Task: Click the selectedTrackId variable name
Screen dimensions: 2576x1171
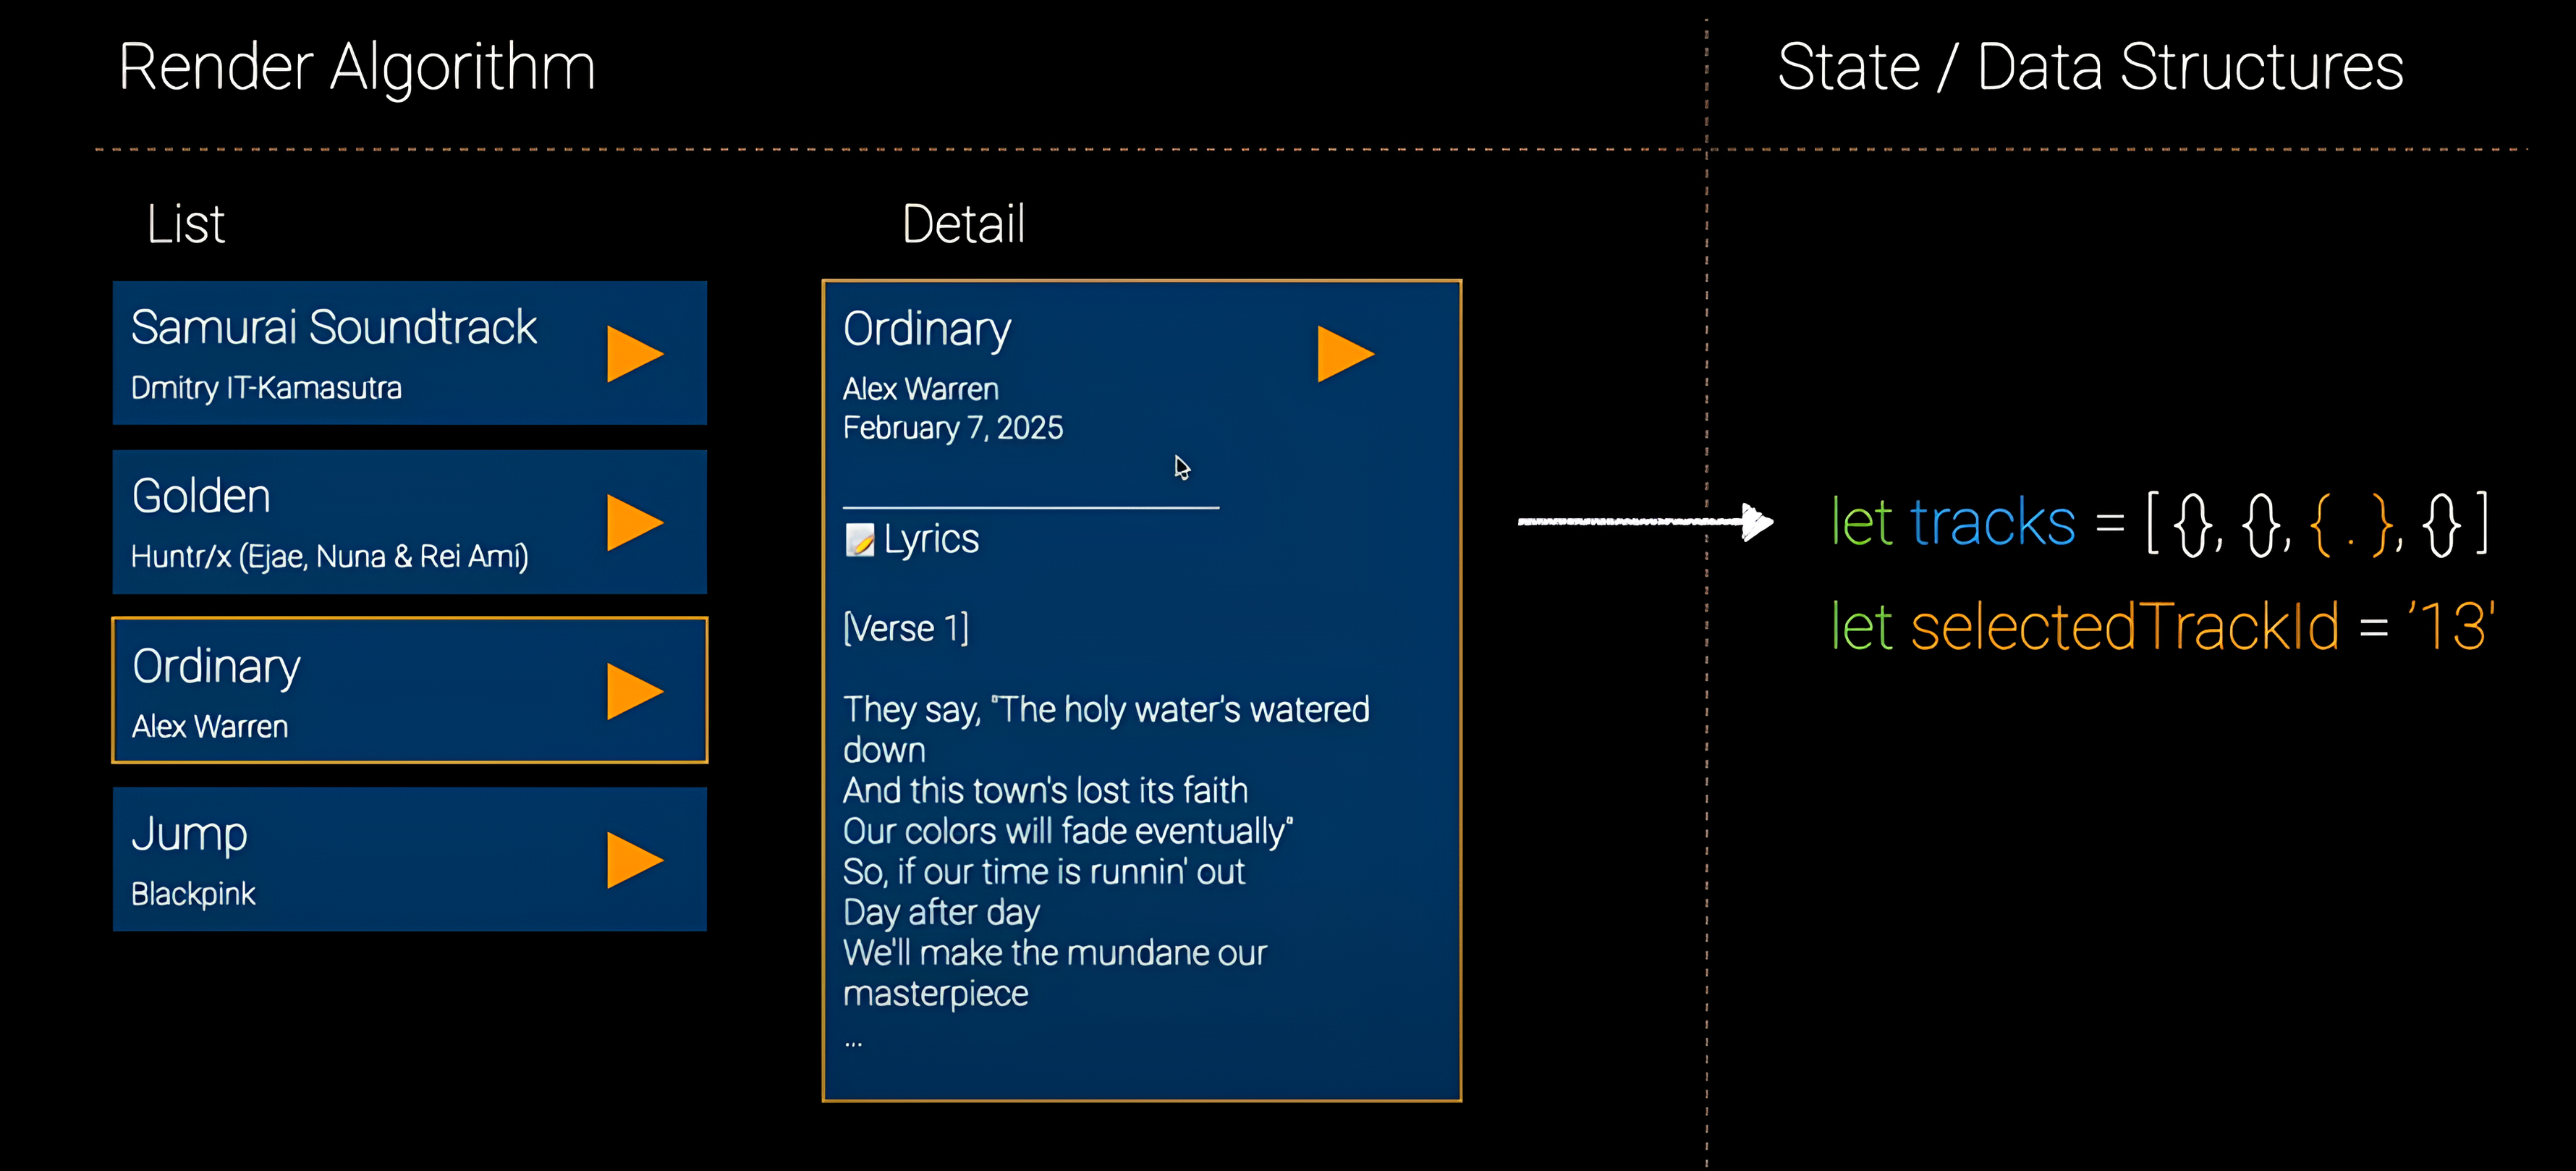Action: pyautogui.click(x=2124, y=627)
